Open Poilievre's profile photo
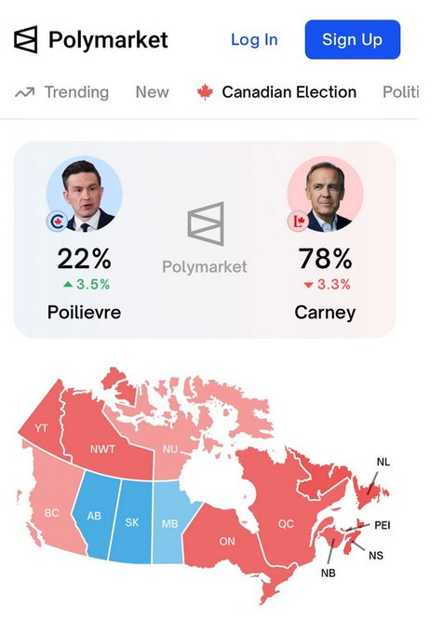The image size is (443, 633). tap(85, 194)
